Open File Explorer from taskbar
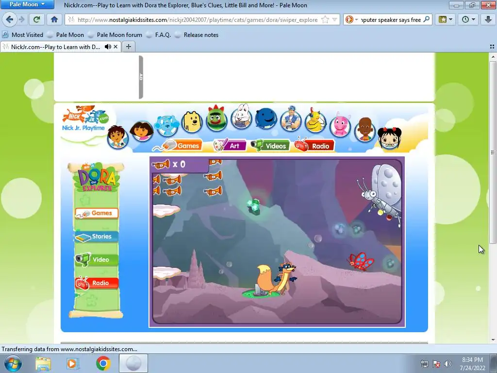Screen dimensions: 497x373 coord(43,363)
